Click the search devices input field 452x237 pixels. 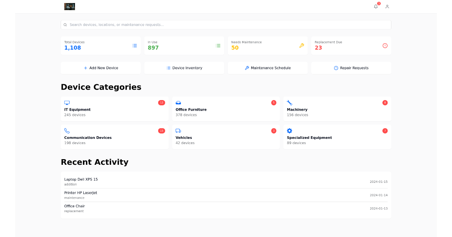(226, 24)
